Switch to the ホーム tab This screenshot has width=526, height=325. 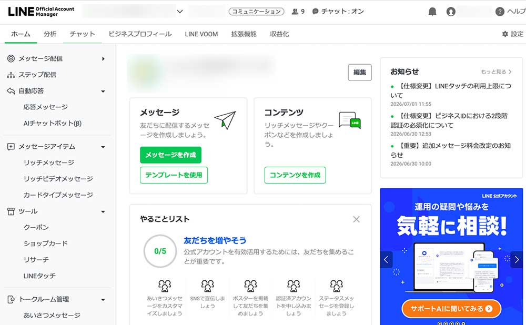pyautogui.click(x=21, y=34)
